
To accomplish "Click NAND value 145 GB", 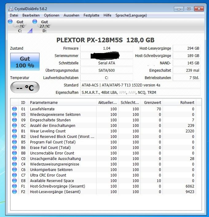I will [187, 63].
